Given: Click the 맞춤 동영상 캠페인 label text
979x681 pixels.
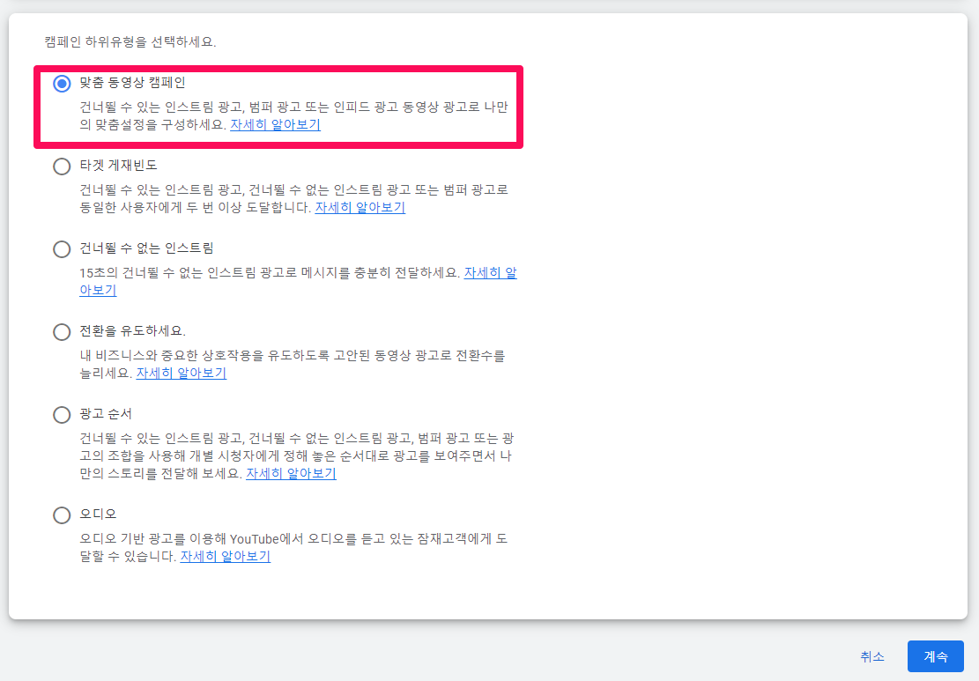Looking at the screenshot, I should [x=132, y=83].
